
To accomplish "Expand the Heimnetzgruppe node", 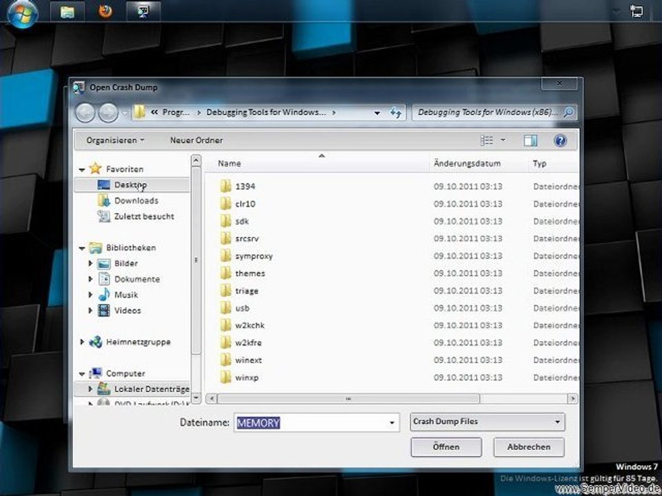I will [x=82, y=342].
